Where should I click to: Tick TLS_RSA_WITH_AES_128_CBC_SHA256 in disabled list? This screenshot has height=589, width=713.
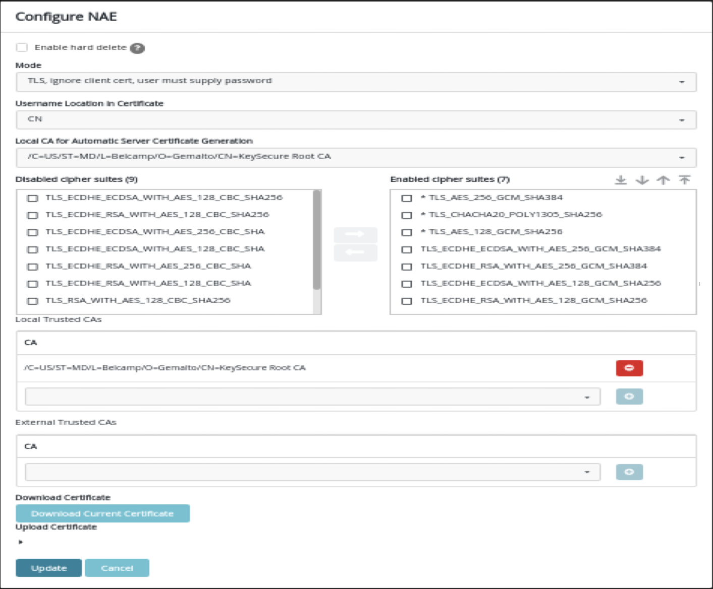coord(33,301)
